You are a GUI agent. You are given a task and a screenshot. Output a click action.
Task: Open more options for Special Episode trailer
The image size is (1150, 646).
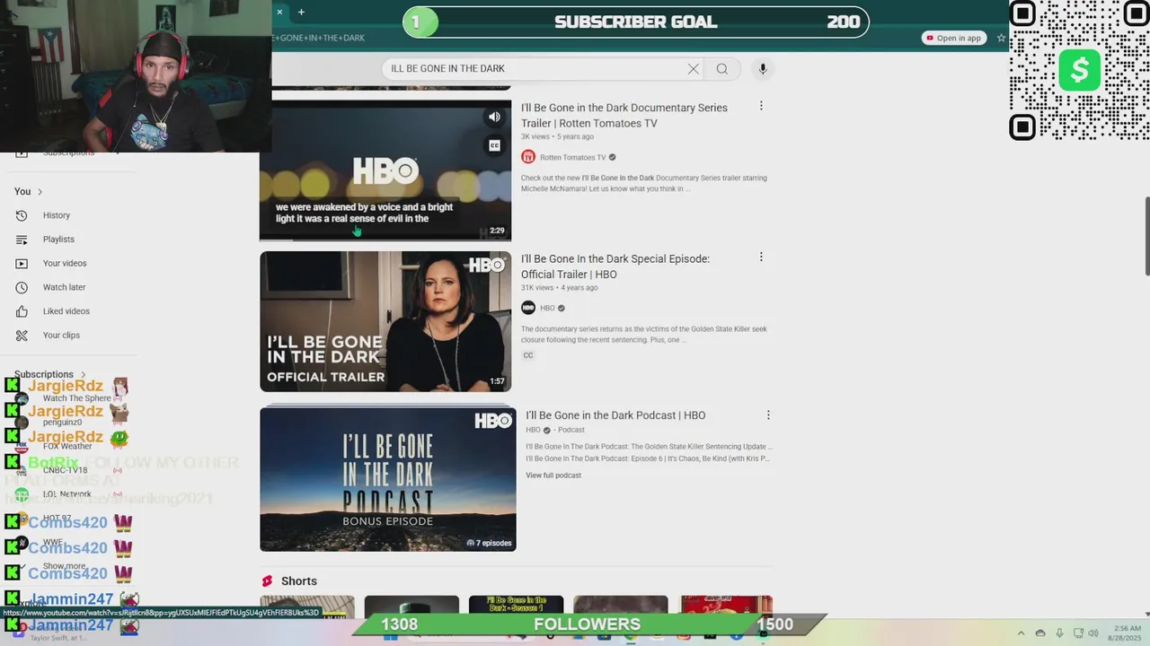(x=761, y=258)
